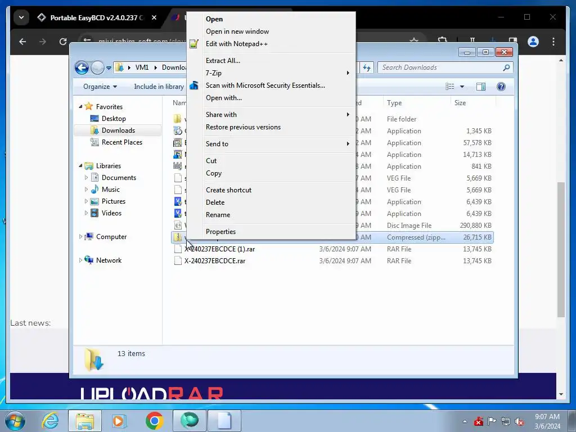Scan with Microsoft Security Essentials
576x432 pixels.
(265, 85)
